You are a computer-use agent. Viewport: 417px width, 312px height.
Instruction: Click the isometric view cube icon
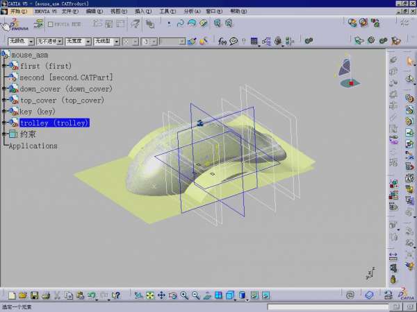tap(230, 295)
